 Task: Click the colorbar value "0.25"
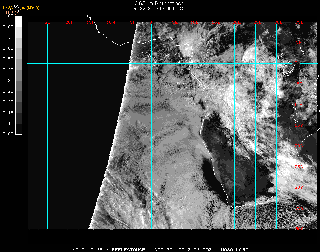pyautogui.click(x=8, y=91)
